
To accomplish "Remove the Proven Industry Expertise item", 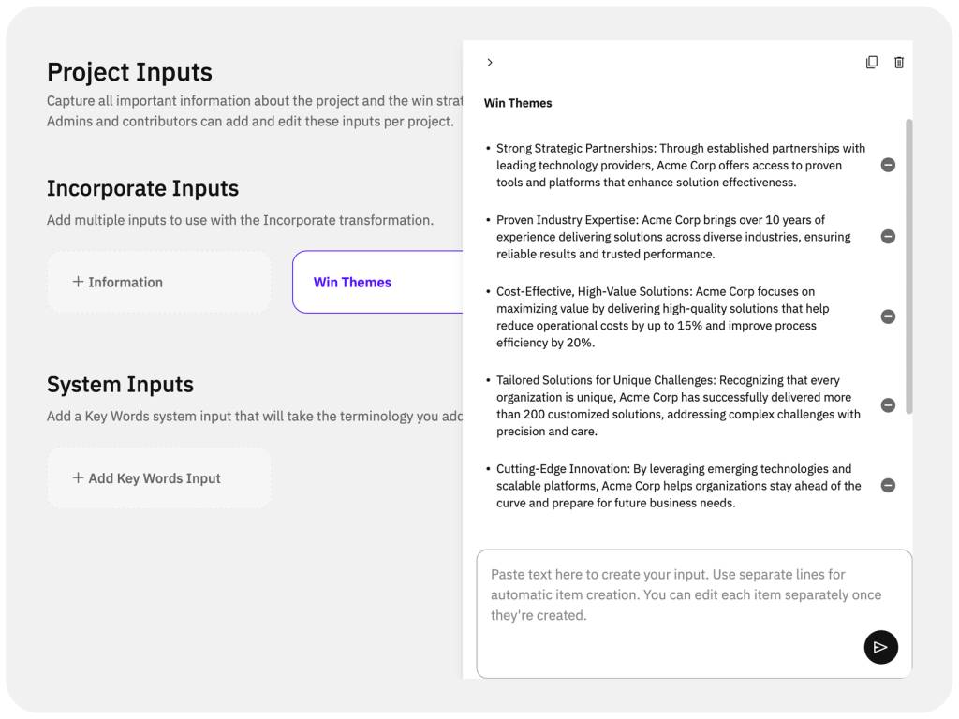I will (x=888, y=237).
